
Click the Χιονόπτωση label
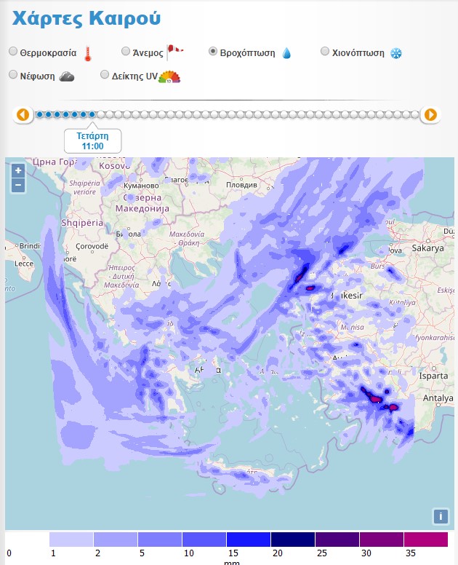tap(358, 53)
